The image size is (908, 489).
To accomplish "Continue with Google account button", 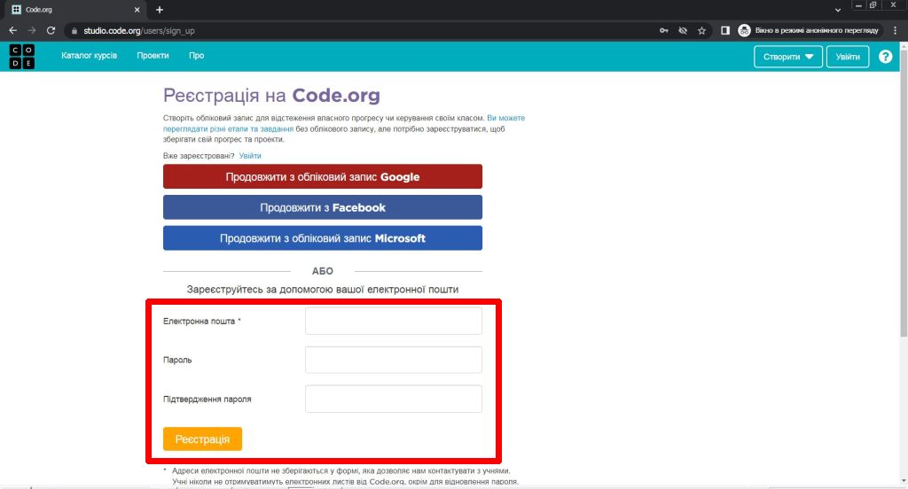I will coord(323,176).
